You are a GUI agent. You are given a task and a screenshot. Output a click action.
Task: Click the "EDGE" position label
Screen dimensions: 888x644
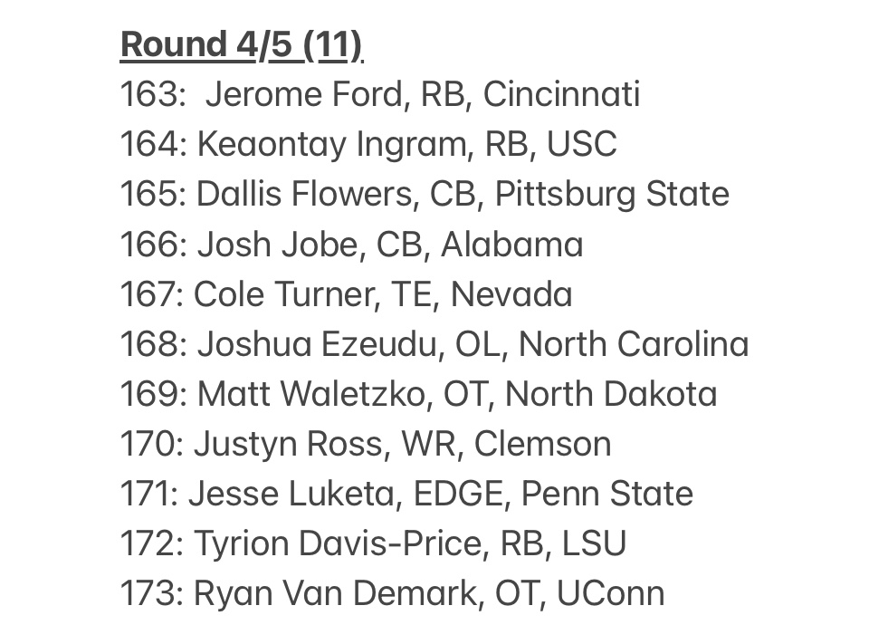459,494
